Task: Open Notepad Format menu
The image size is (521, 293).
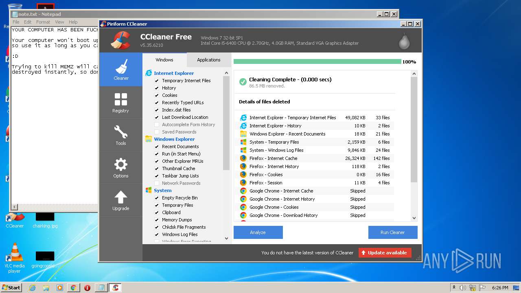Action: (x=43, y=22)
